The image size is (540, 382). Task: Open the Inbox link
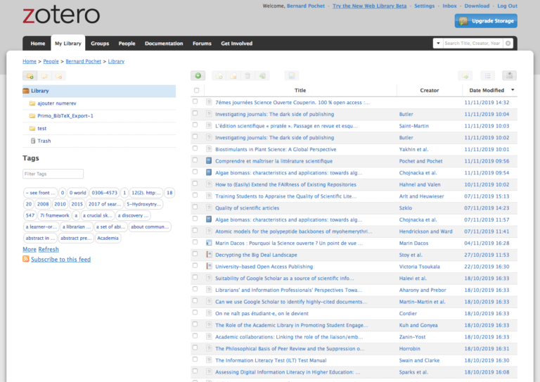click(x=449, y=6)
